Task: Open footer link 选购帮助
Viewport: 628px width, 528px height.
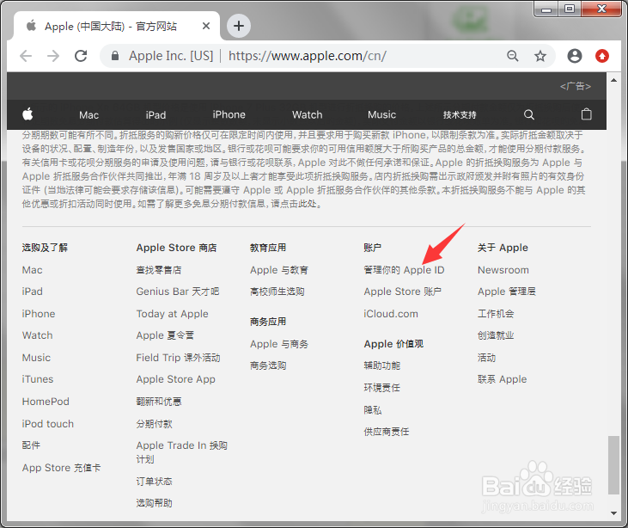Action: pyautogui.click(x=154, y=503)
